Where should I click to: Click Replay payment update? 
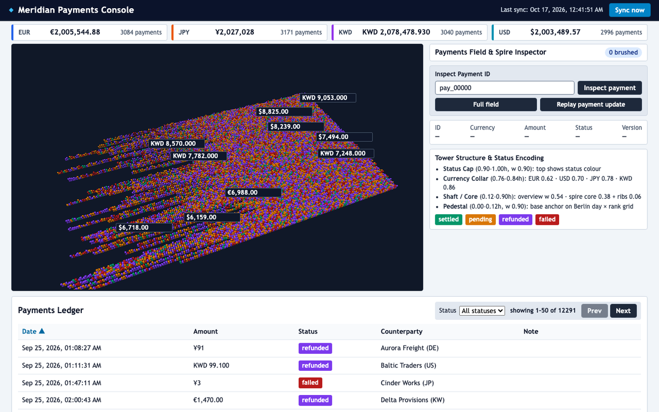(591, 104)
